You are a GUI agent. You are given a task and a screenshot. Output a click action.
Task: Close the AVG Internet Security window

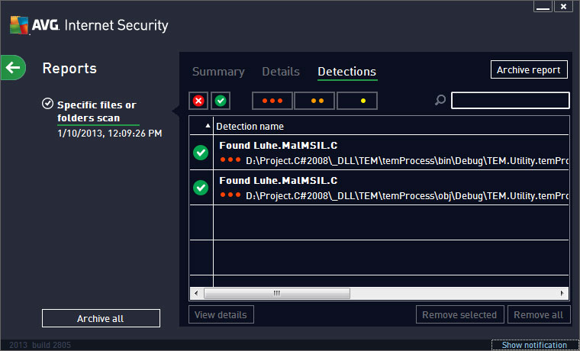click(x=563, y=7)
